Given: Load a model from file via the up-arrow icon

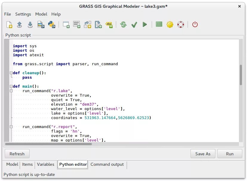Looking at the screenshot, I should tap(19, 25).
